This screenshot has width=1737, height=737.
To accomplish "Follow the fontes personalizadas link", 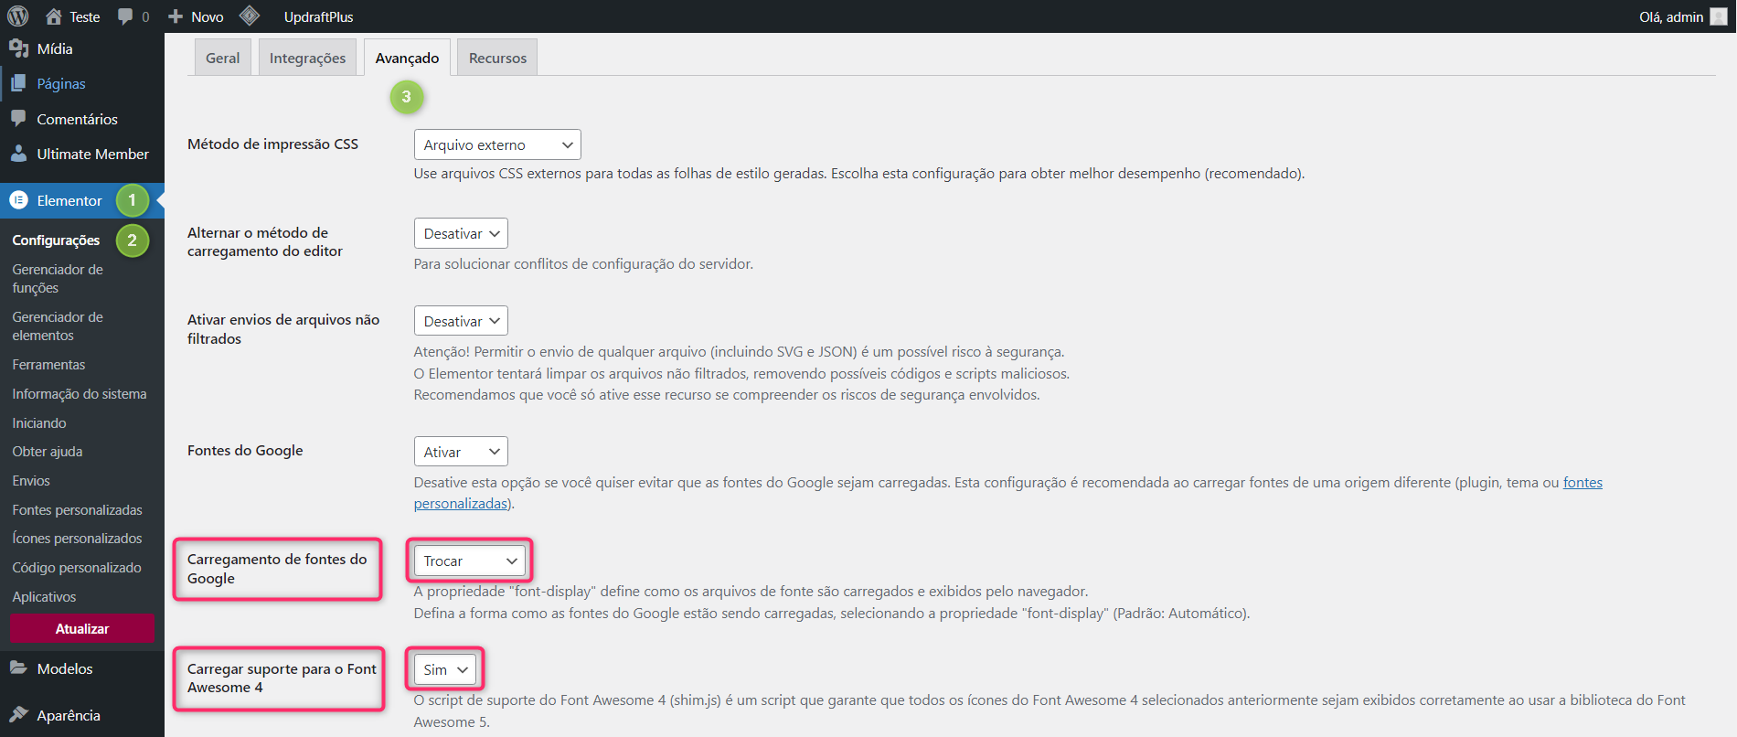I will pos(1582,483).
